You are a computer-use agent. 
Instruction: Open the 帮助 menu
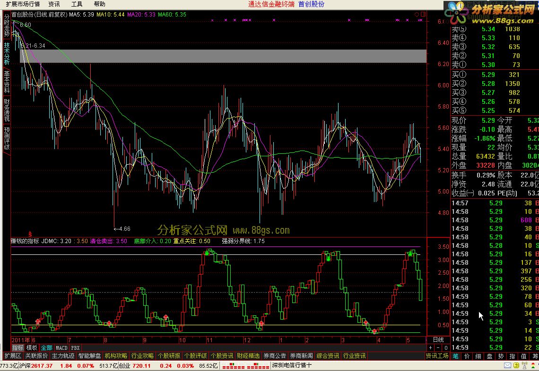99,4
